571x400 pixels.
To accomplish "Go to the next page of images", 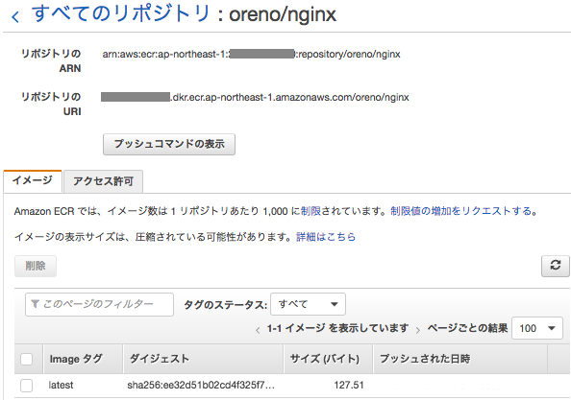I will (418, 330).
